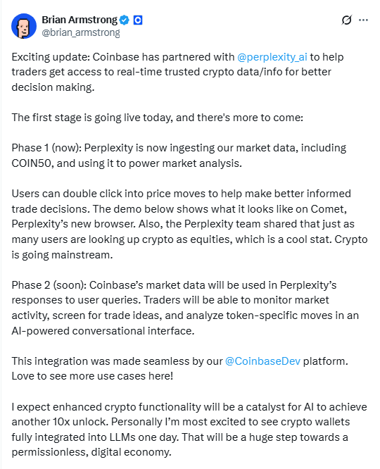The image size is (380, 469).
Task: Click the "first stage is going live" line
Action: (x=157, y=118)
